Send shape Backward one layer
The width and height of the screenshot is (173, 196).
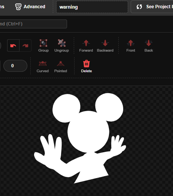tap(105, 46)
